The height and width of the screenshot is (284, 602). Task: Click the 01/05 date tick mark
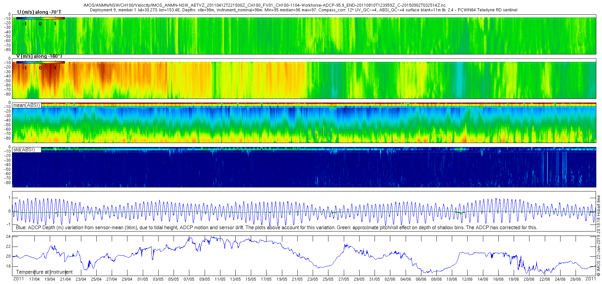(143, 279)
